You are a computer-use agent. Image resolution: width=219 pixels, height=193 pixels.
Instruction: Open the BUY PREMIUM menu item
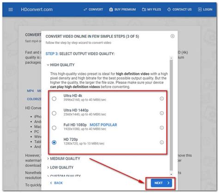click(122, 10)
